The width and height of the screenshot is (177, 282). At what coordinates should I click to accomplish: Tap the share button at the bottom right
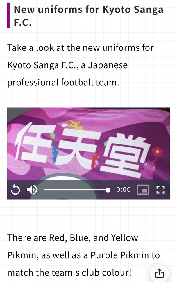pos(159,273)
